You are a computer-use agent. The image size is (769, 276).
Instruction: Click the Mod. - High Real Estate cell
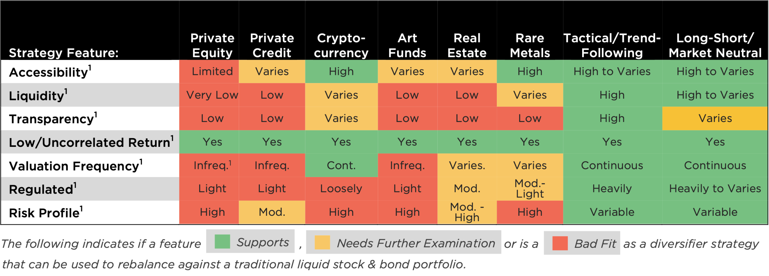click(x=467, y=212)
